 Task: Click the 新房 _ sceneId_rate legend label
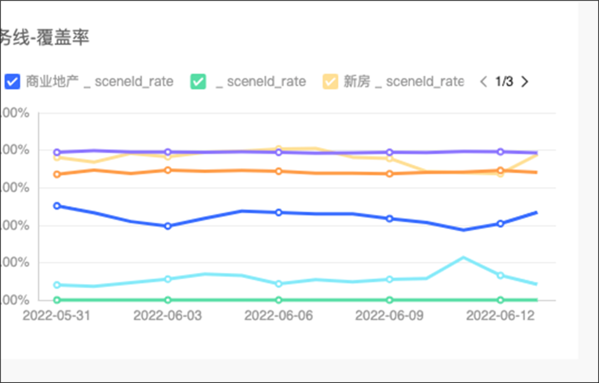pos(403,82)
